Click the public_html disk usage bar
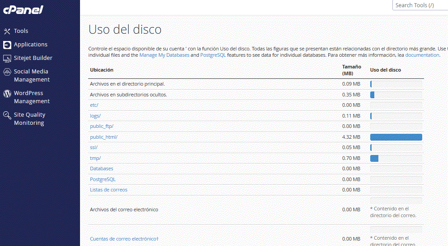The width and height of the screenshot is (448, 246). (x=396, y=137)
